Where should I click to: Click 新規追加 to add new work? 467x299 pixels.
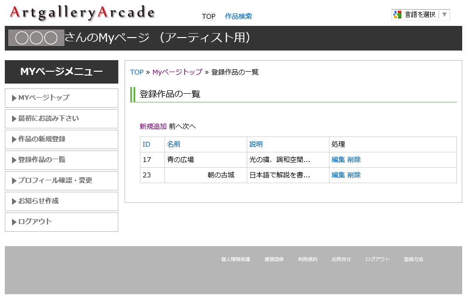[x=153, y=126]
